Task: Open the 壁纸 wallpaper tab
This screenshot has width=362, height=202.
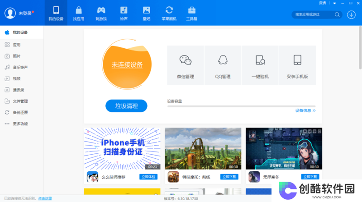Action: click(x=146, y=13)
